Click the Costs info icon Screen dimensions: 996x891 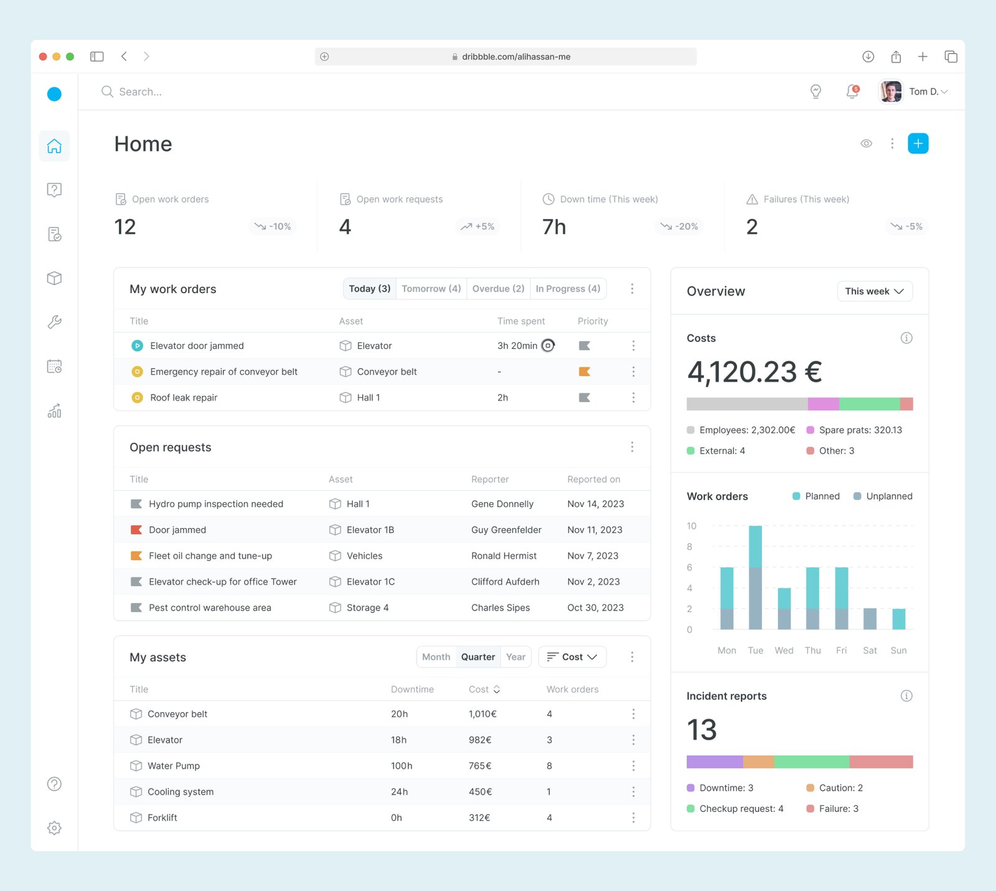[x=906, y=338]
